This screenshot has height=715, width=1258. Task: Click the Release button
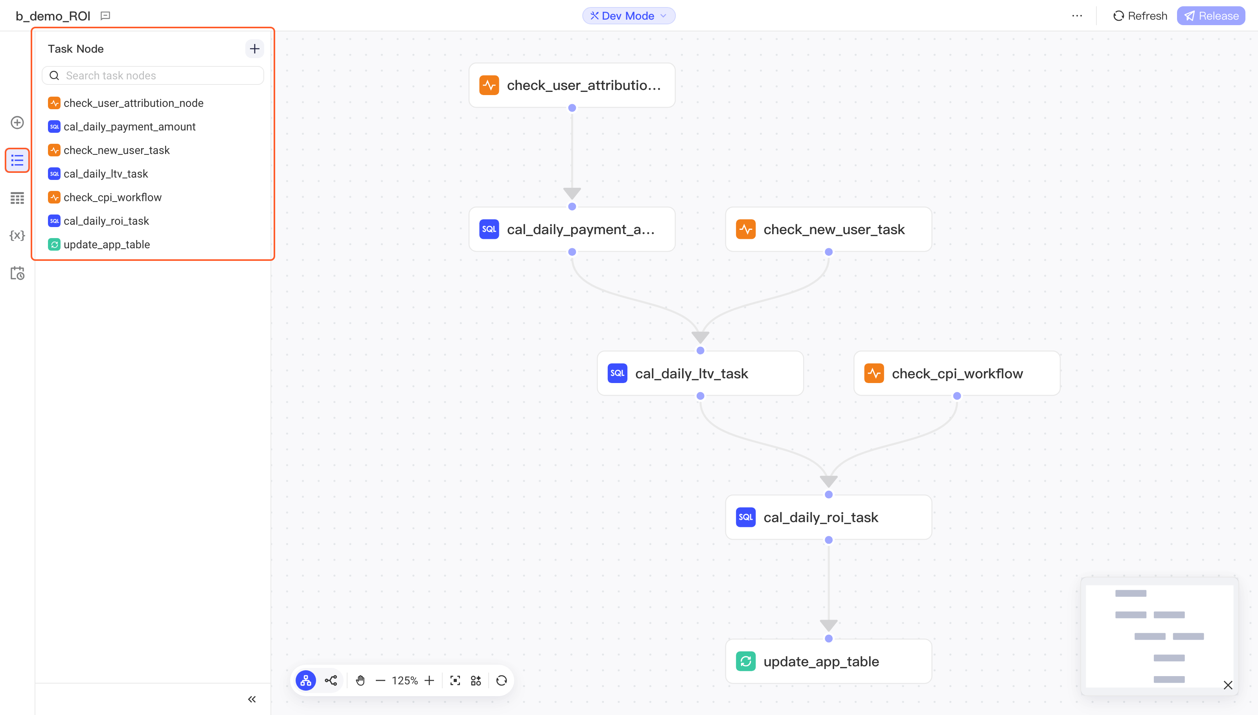click(x=1211, y=16)
